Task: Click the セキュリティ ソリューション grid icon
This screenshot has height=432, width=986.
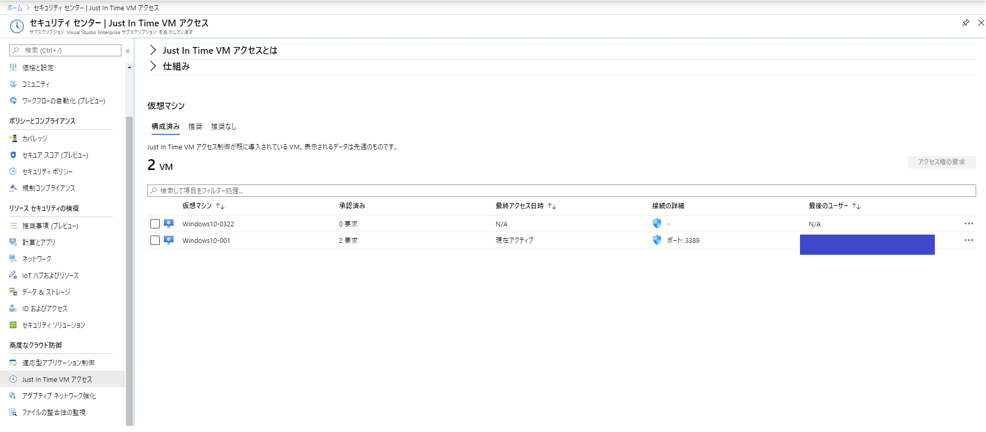Action: coord(13,325)
